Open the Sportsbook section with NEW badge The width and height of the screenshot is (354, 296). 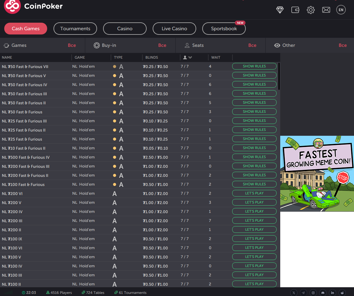click(224, 28)
